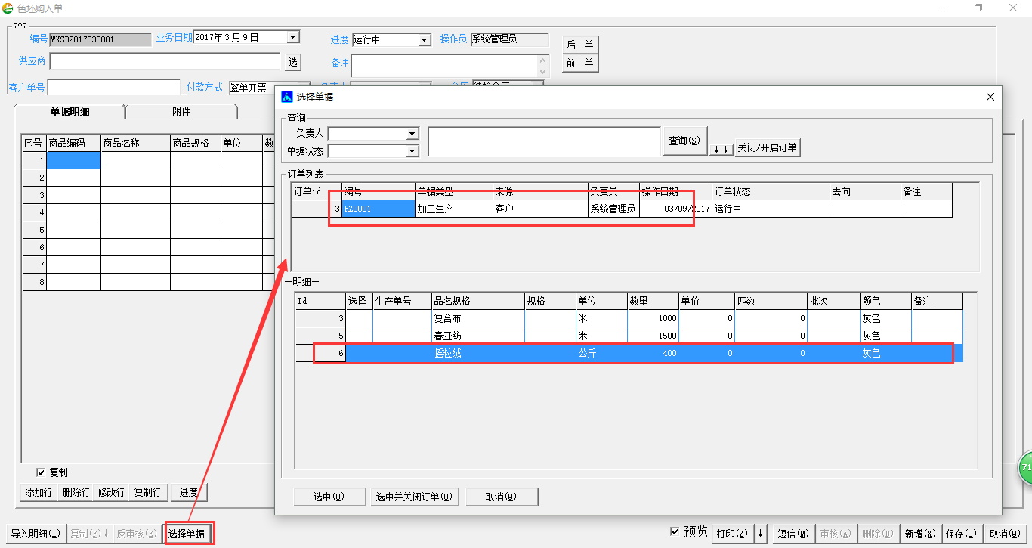
Task: Click row number 5 in the 单据明细 grid
Action: tap(35, 230)
